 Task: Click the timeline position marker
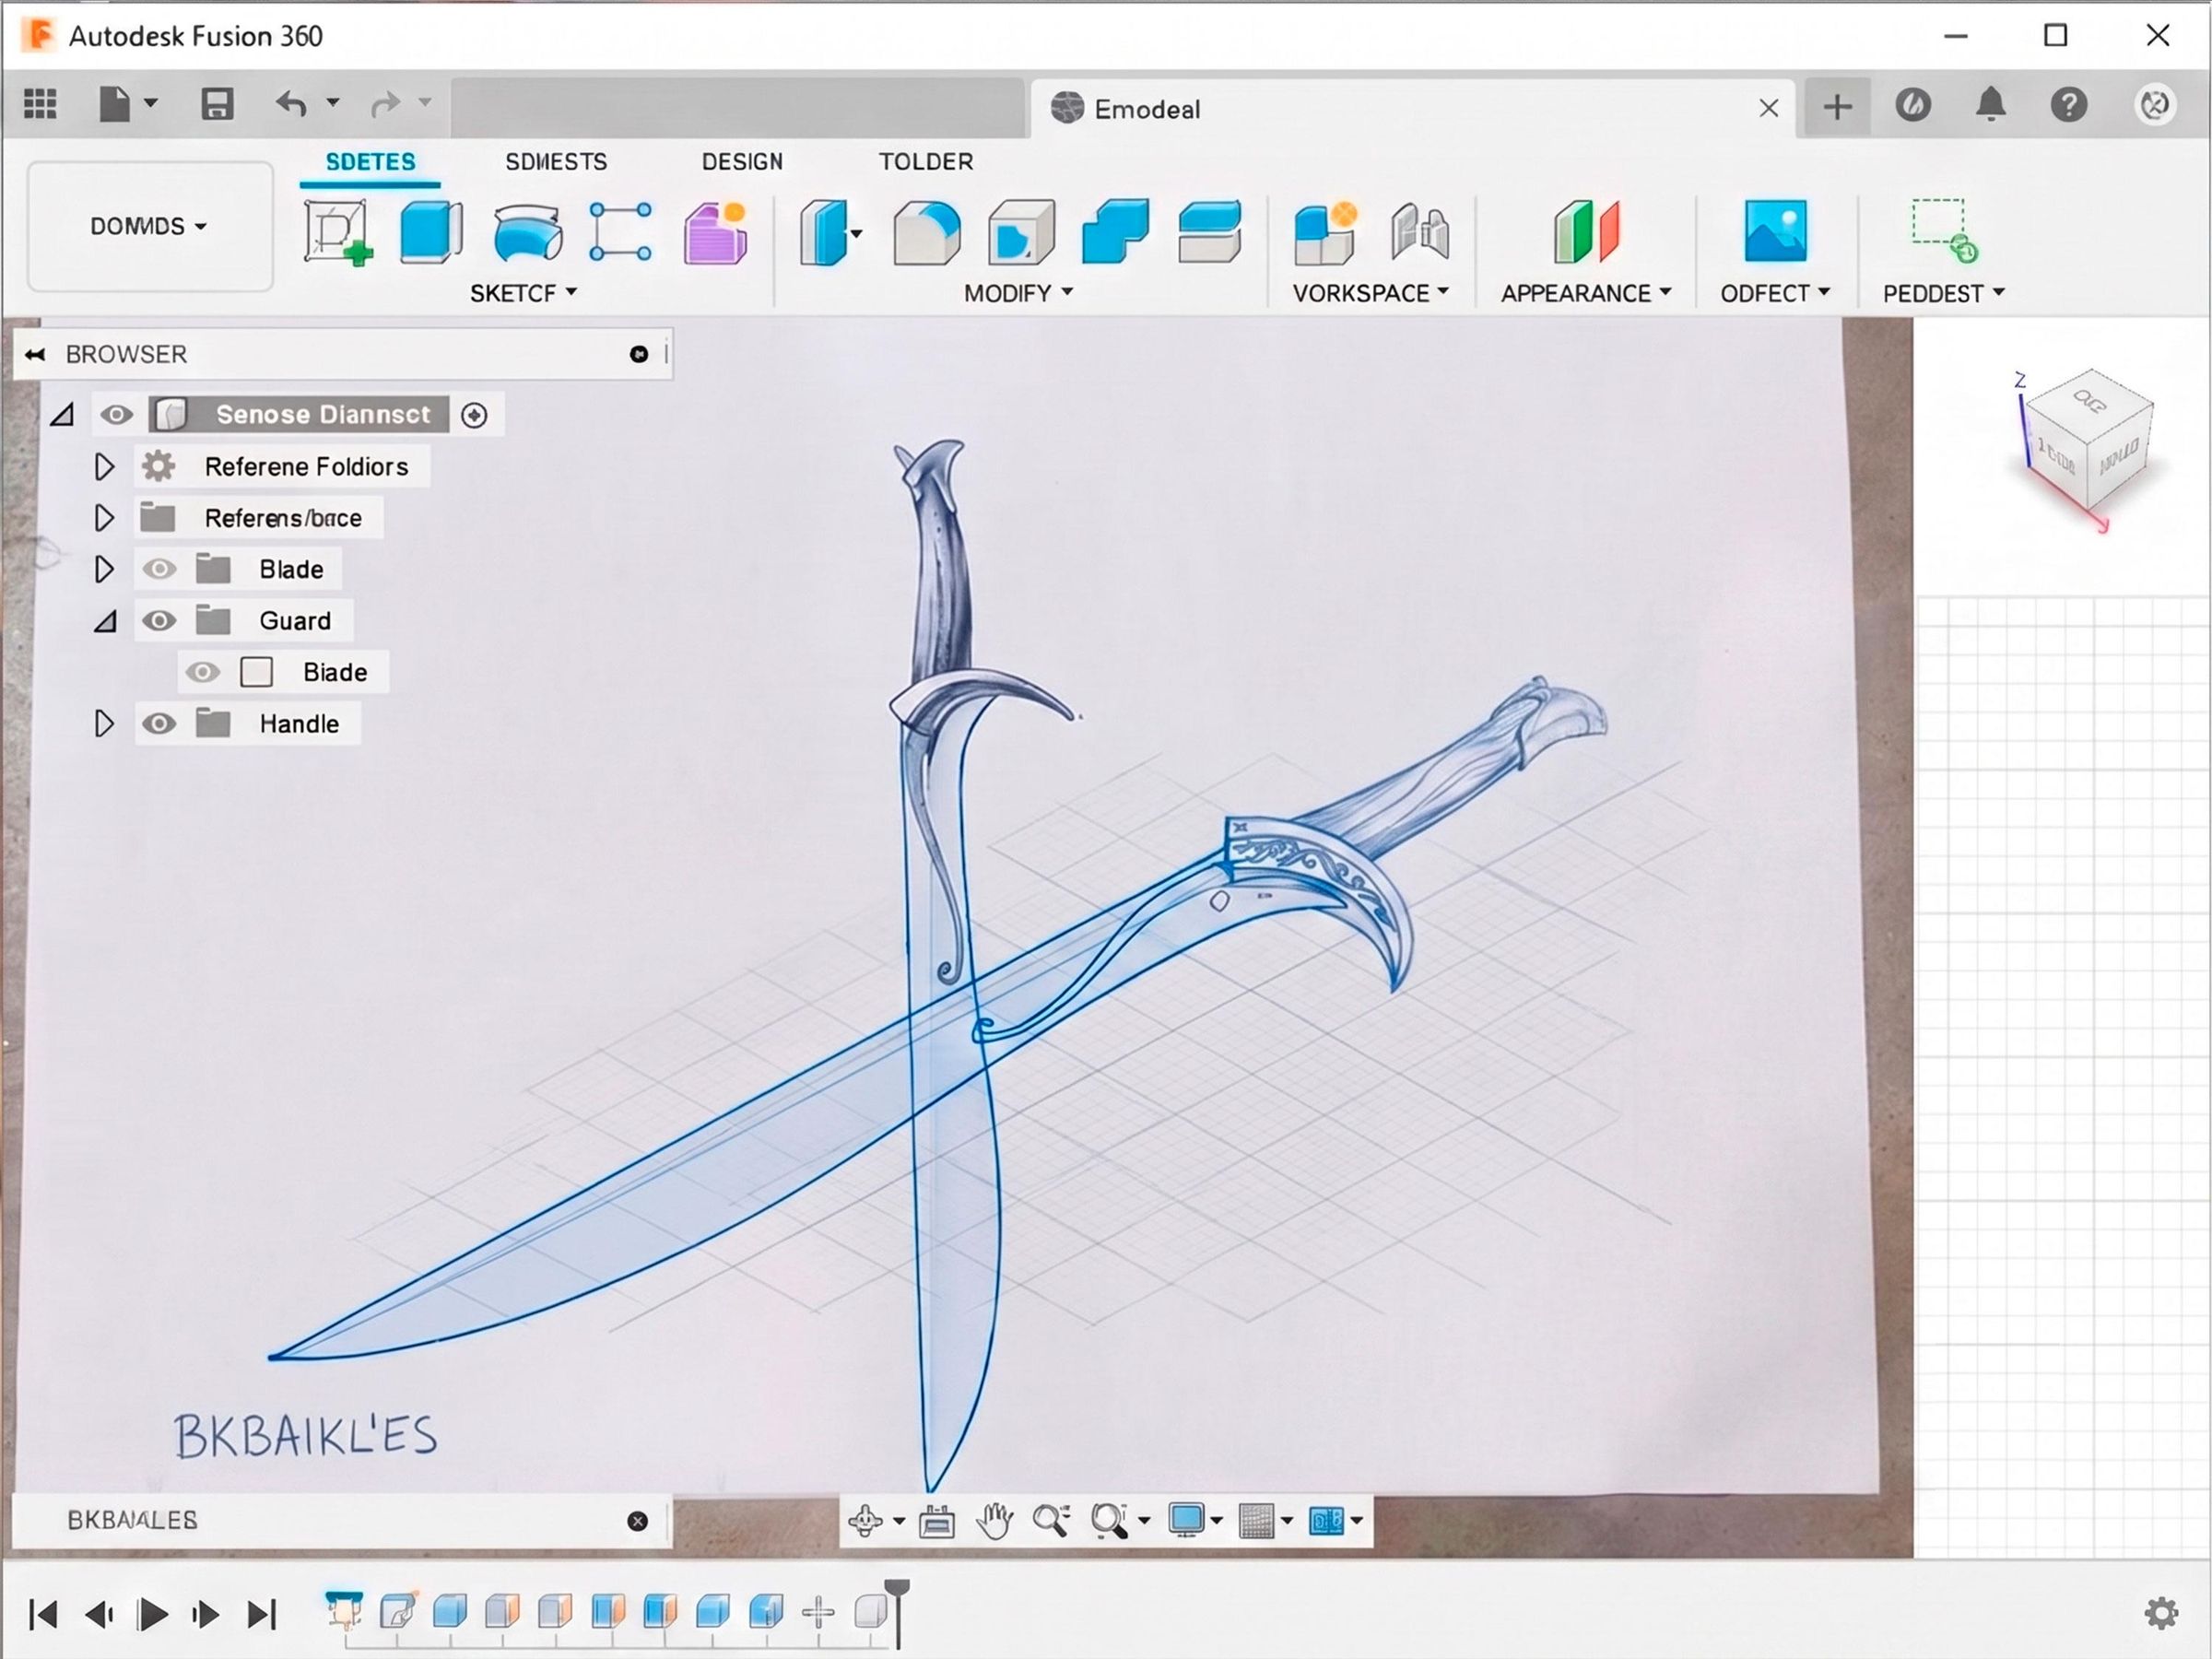898,1612
